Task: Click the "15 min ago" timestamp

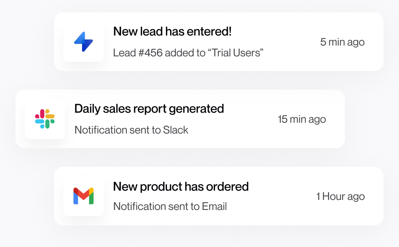Action: 302,119
